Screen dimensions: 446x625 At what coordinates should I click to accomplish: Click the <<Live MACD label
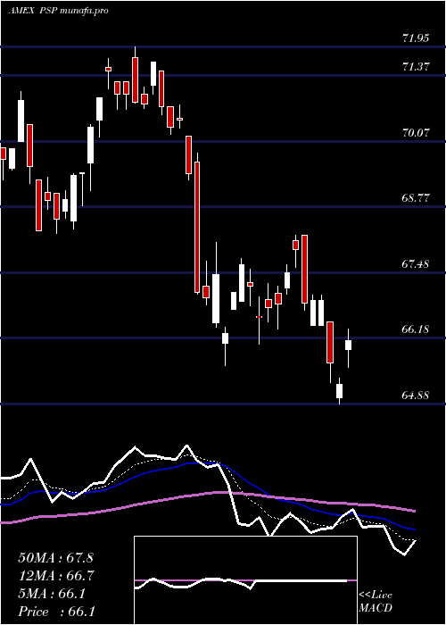click(376, 602)
